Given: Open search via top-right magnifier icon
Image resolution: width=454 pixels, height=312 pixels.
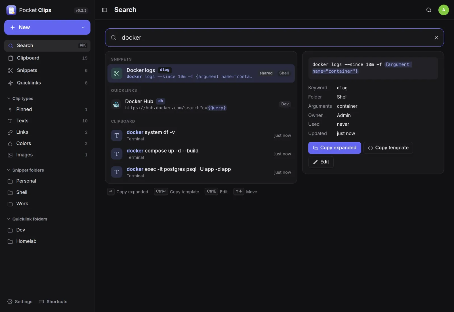Looking at the screenshot, I should point(429,10).
